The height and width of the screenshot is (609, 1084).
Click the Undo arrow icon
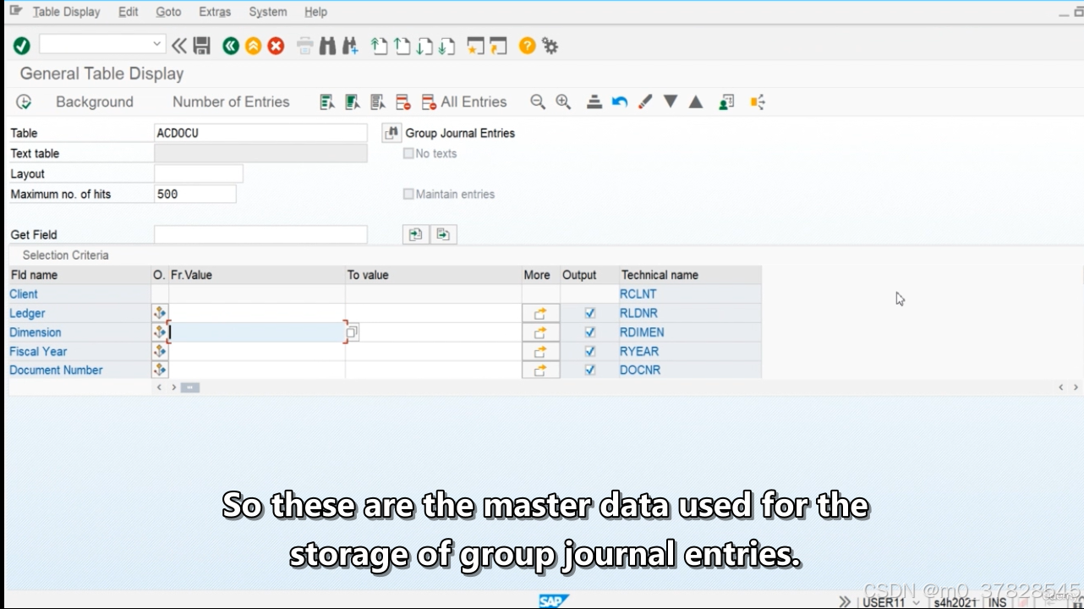(618, 101)
